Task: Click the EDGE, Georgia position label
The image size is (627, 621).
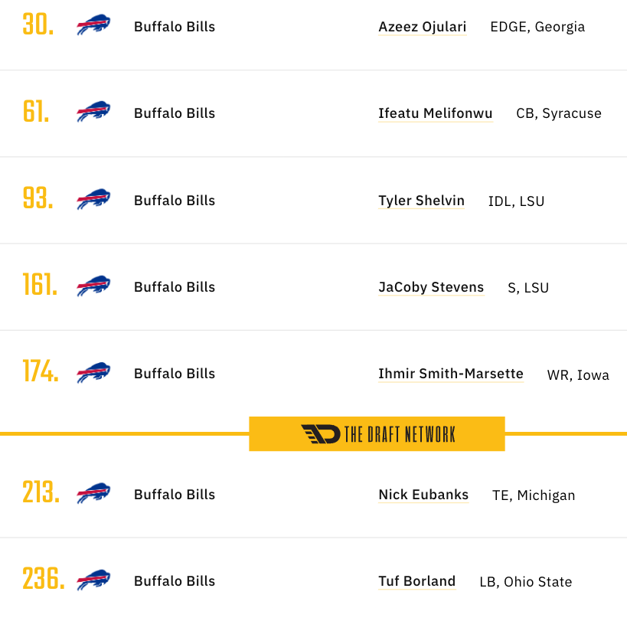Action: (537, 27)
